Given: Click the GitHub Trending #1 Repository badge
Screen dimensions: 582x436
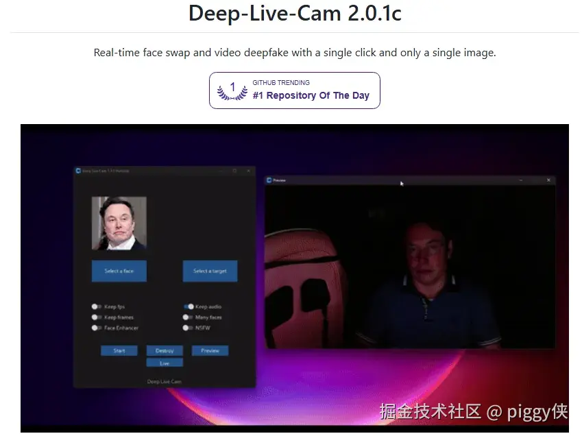Looking at the screenshot, I should [x=294, y=90].
